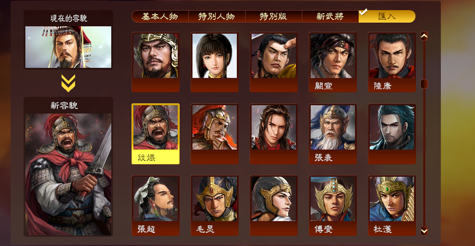Open the 新武將 tab
The height and width of the screenshot is (246, 475).
(x=330, y=16)
